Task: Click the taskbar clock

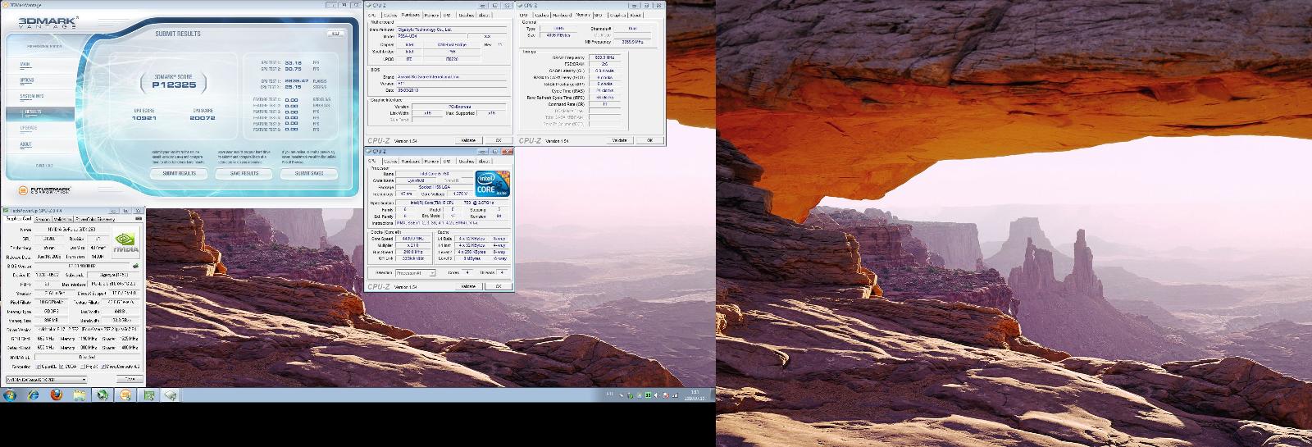Action: pos(695,395)
